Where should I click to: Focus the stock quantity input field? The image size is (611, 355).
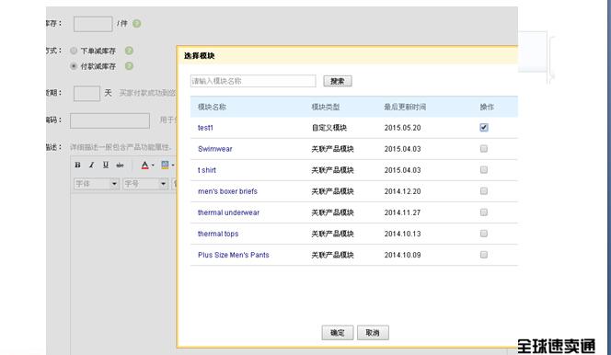click(x=93, y=24)
